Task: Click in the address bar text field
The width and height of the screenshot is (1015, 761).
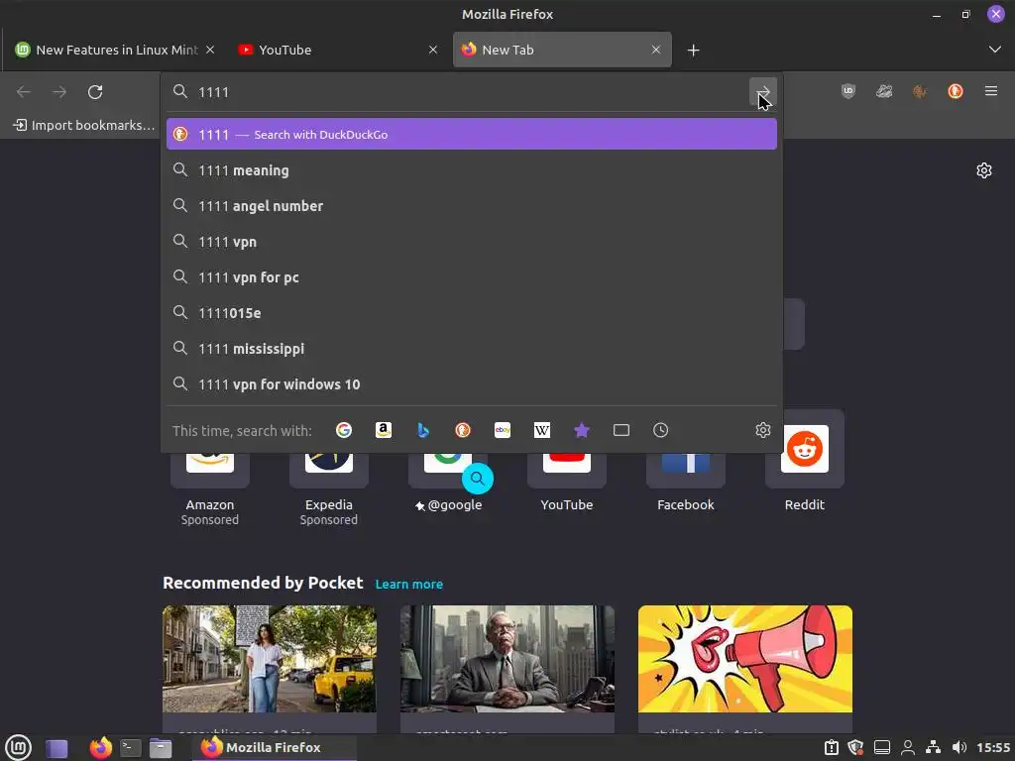Action: pyautogui.click(x=469, y=92)
